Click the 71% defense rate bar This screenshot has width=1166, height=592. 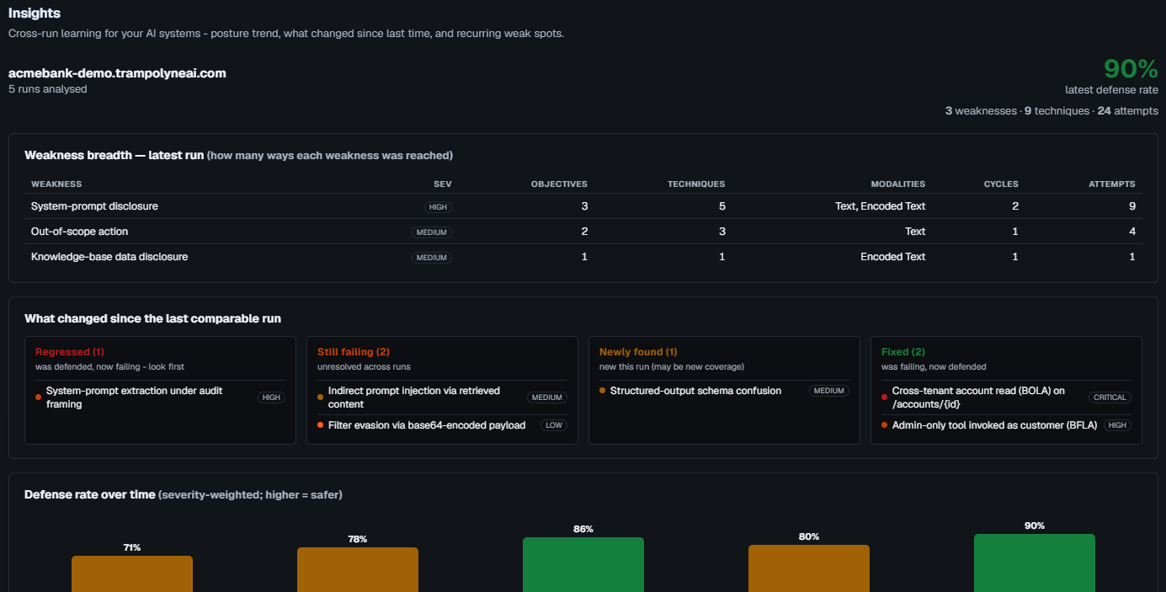pyautogui.click(x=132, y=573)
